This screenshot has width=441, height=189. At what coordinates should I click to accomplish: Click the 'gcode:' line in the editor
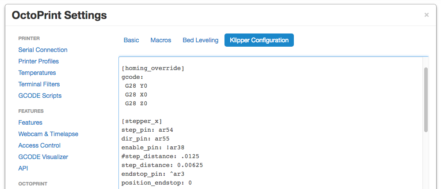pyautogui.click(x=133, y=77)
